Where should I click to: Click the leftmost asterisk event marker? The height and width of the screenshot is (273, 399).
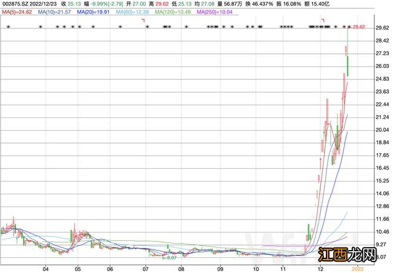pyautogui.click(x=8, y=27)
